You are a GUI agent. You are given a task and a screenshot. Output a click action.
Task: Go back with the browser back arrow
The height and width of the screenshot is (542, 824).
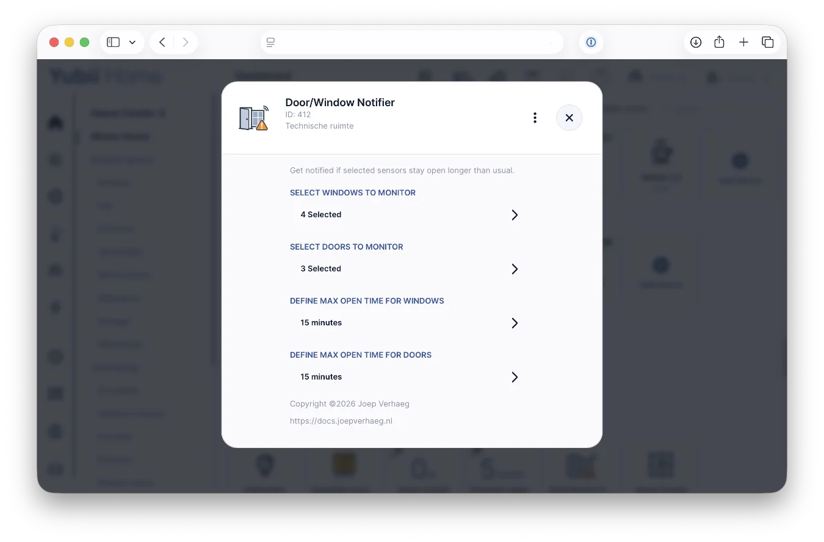click(162, 42)
